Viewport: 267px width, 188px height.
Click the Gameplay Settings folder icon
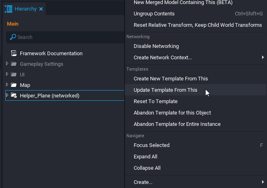tap(14, 64)
